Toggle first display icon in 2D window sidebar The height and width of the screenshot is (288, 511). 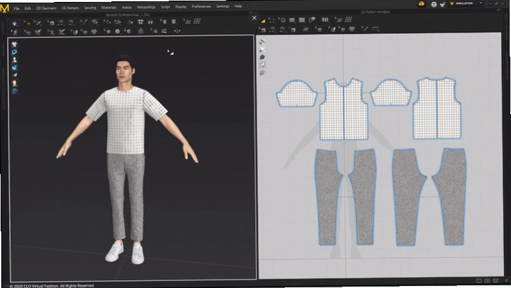(262, 42)
